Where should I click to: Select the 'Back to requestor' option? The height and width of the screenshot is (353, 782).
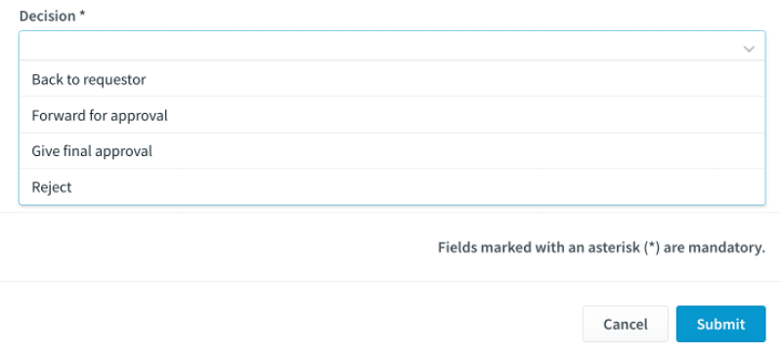[x=392, y=80]
